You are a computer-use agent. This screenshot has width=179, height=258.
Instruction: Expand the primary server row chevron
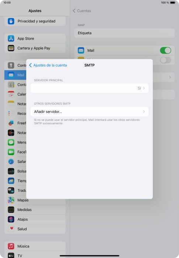click(144, 88)
